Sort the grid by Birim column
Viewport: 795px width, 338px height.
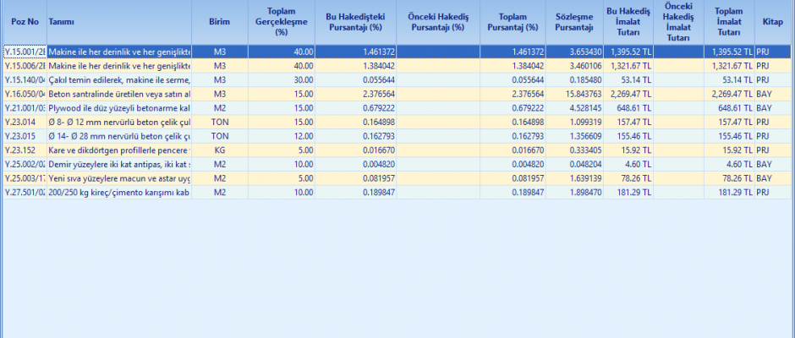[x=219, y=20]
